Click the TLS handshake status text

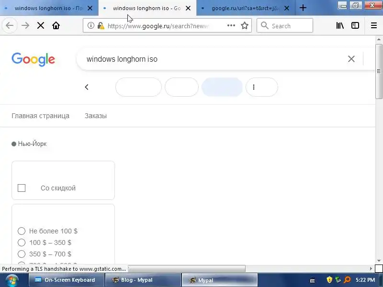tap(64, 269)
